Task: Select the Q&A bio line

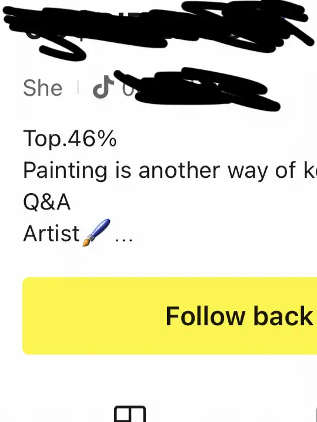Action: pos(47,202)
